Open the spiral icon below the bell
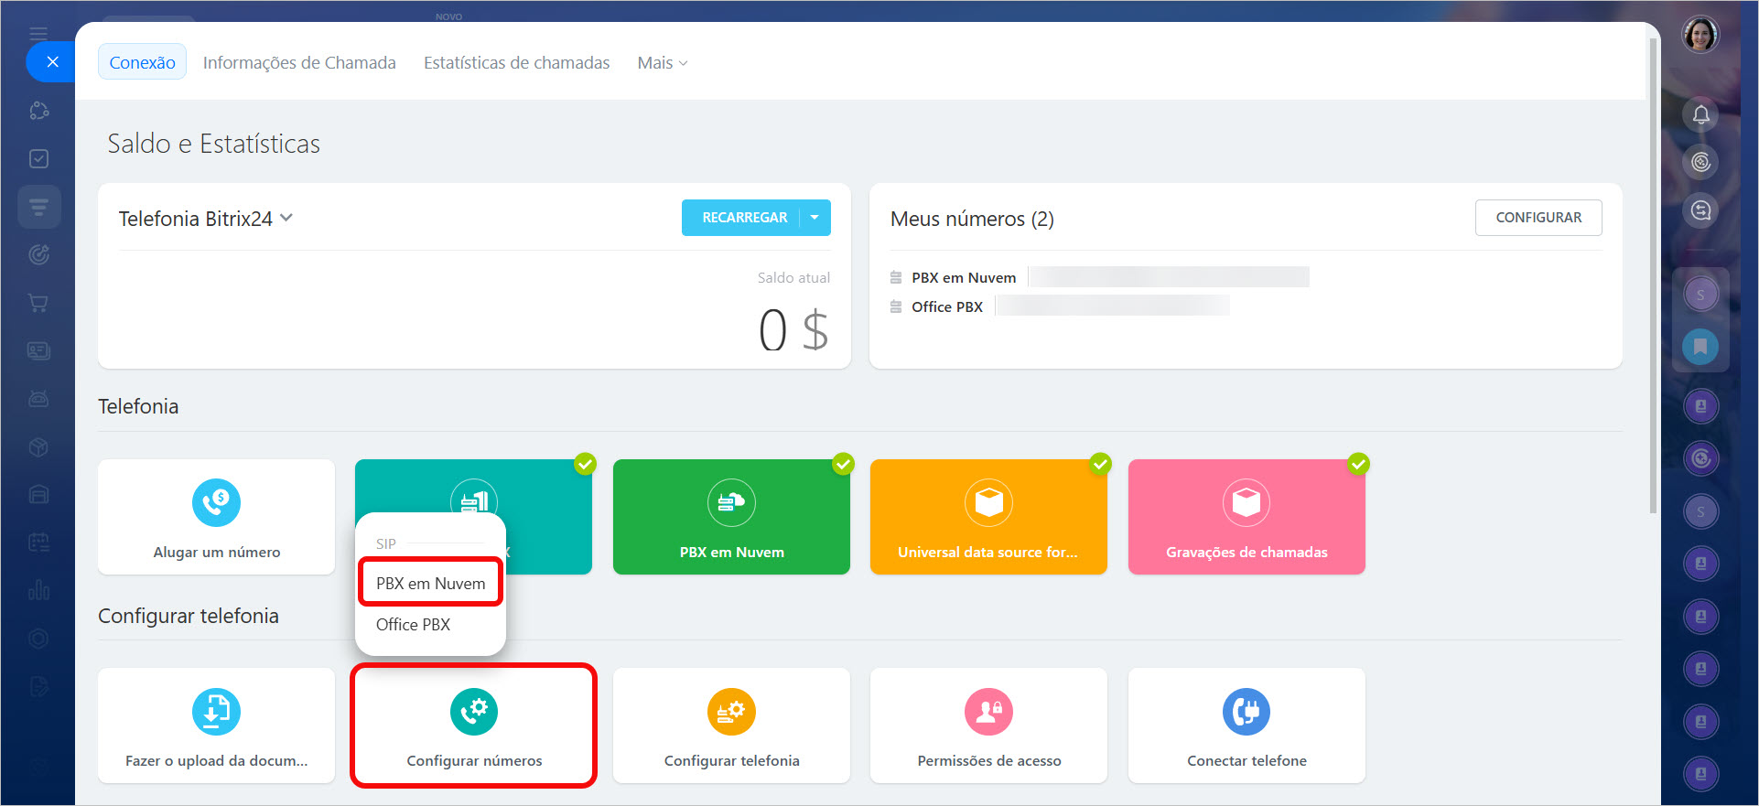Screen dimensions: 1759x806 click(1700, 162)
